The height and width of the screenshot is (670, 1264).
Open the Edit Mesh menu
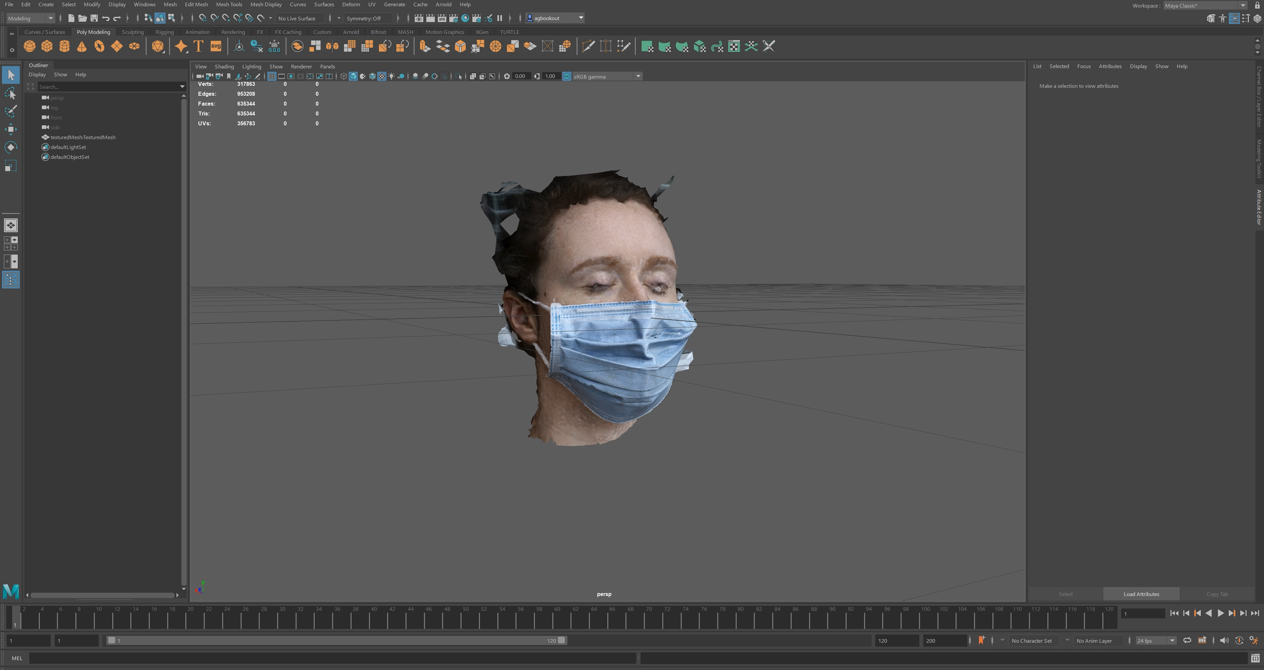(x=196, y=4)
